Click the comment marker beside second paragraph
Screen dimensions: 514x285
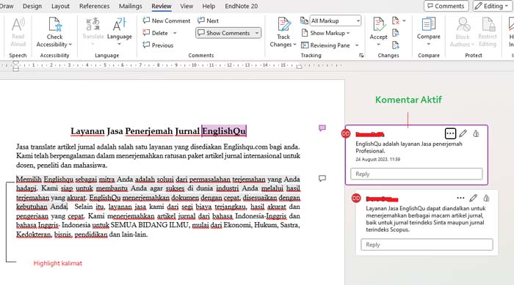click(322, 178)
